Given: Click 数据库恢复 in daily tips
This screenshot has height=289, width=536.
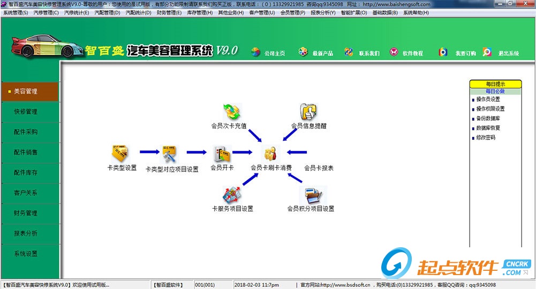Looking at the screenshot, I should click(488, 128).
